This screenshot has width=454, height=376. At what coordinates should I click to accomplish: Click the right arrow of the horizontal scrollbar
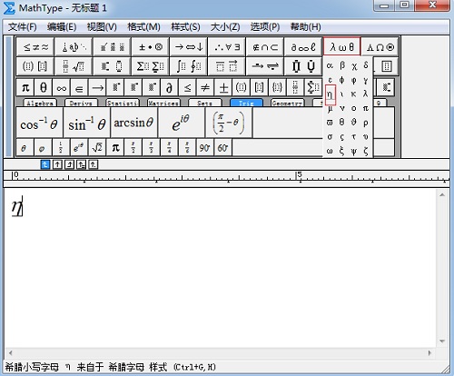click(x=429, y=353)
